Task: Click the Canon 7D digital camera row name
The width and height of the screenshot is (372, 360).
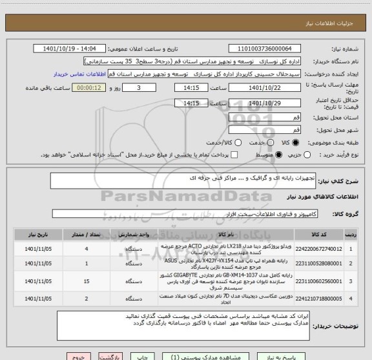Action: pos(226,299)
